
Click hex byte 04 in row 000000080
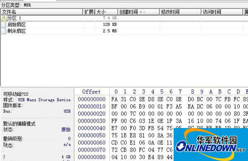pos(114,157)
